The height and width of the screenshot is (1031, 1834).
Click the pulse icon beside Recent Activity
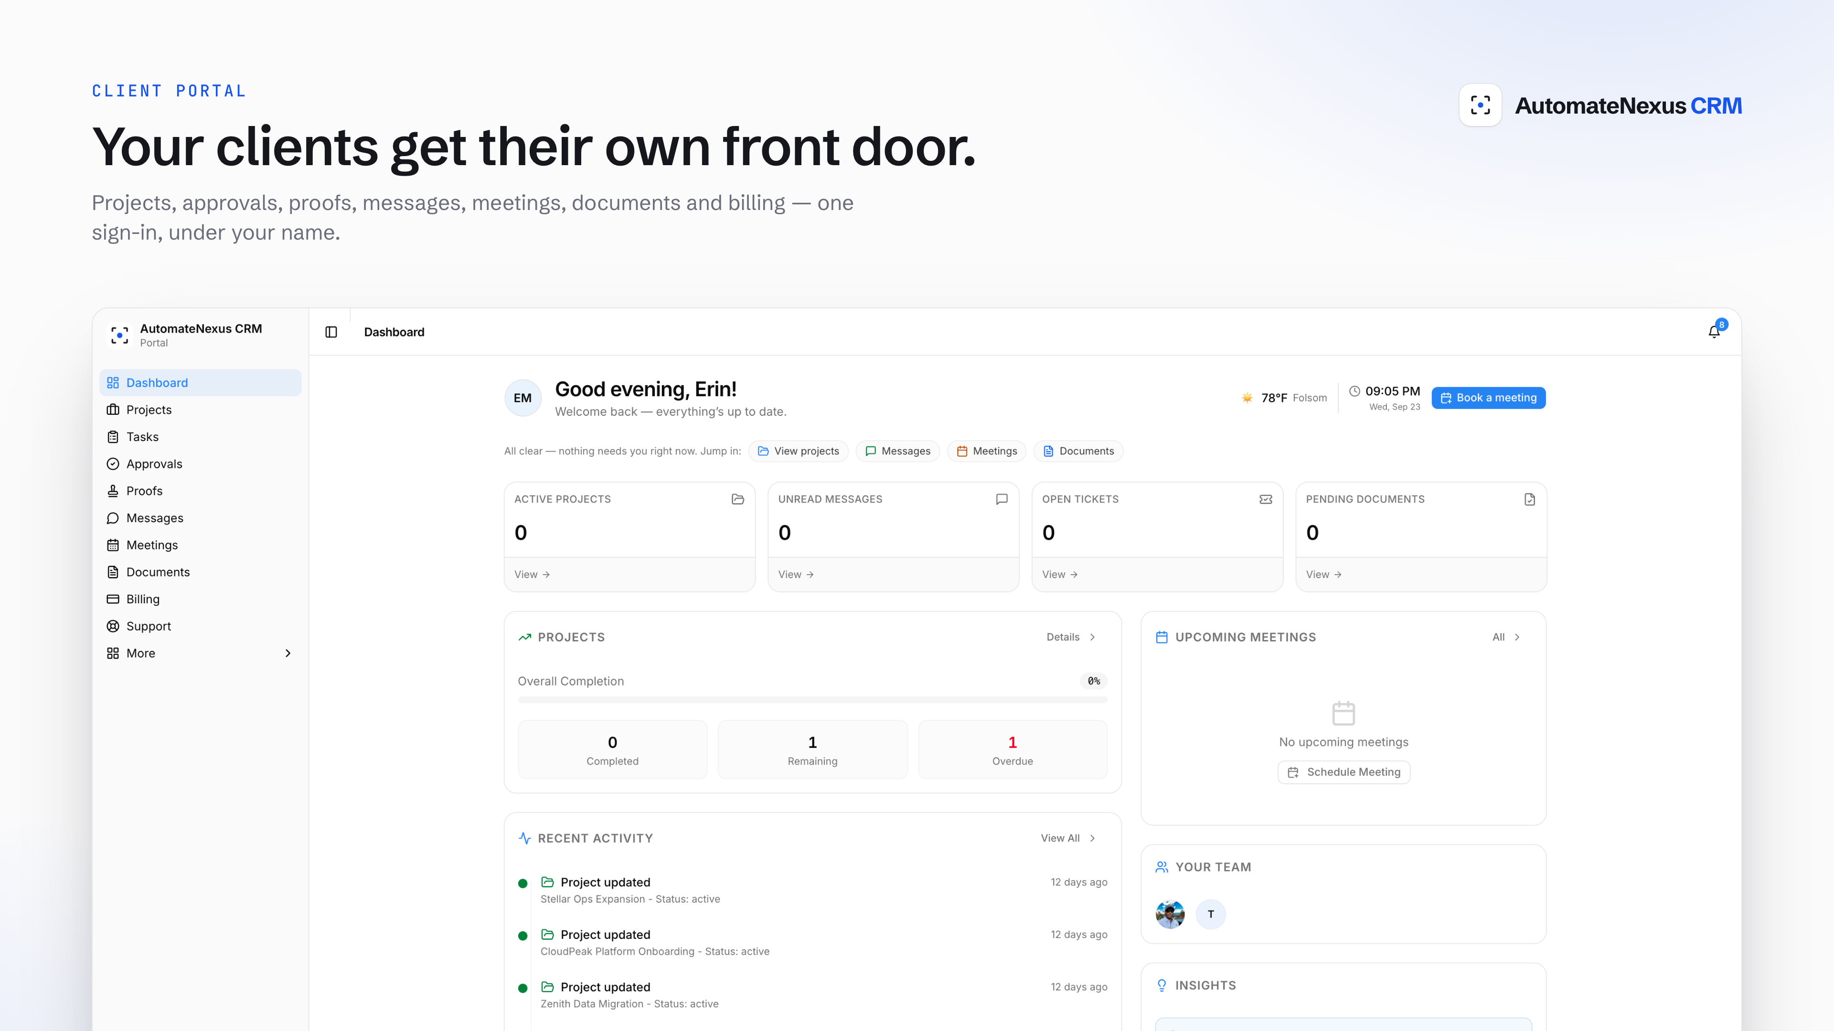525,838
